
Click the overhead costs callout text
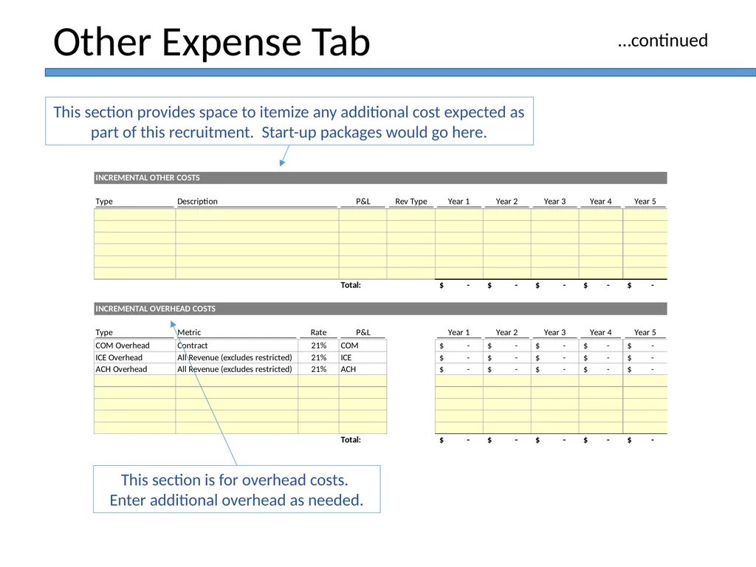tap(236, 490)
